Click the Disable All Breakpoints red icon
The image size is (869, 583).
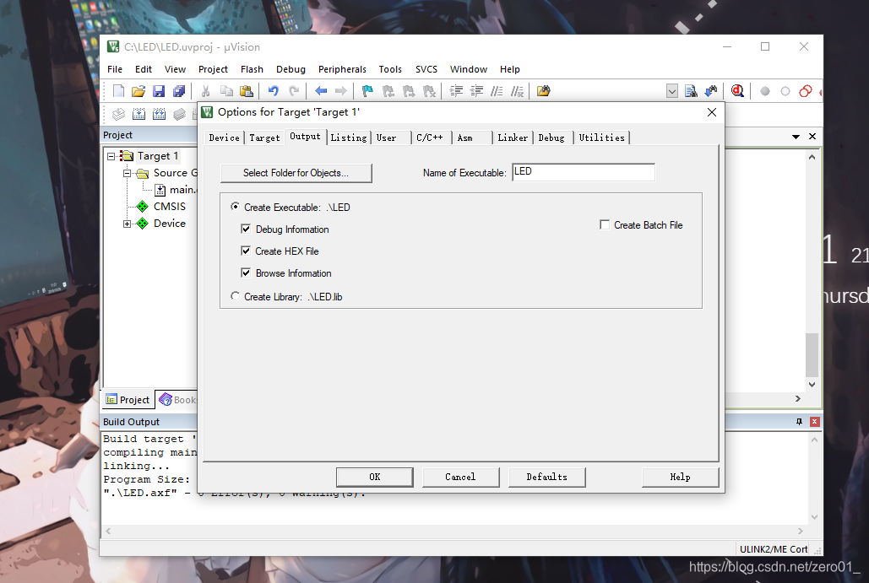(806, 91)
